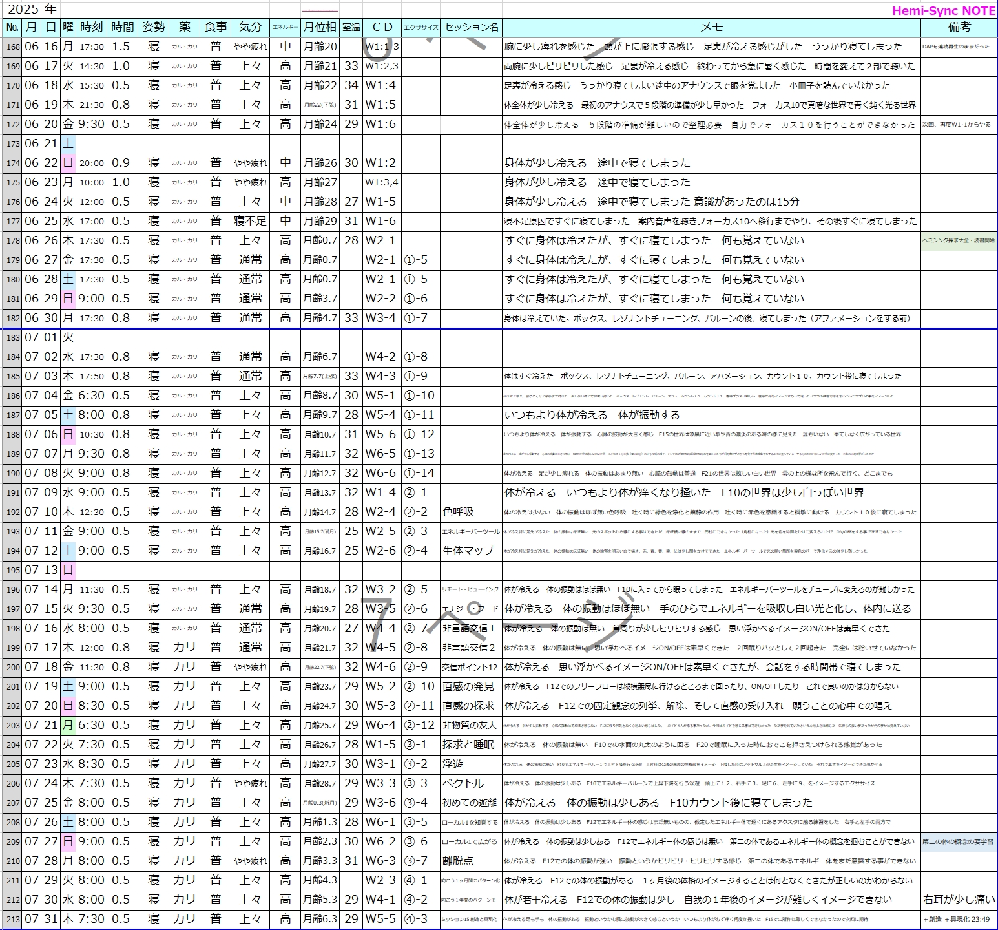
Task: Select the W3-4 CD cell
Action: tap(382, 318)
